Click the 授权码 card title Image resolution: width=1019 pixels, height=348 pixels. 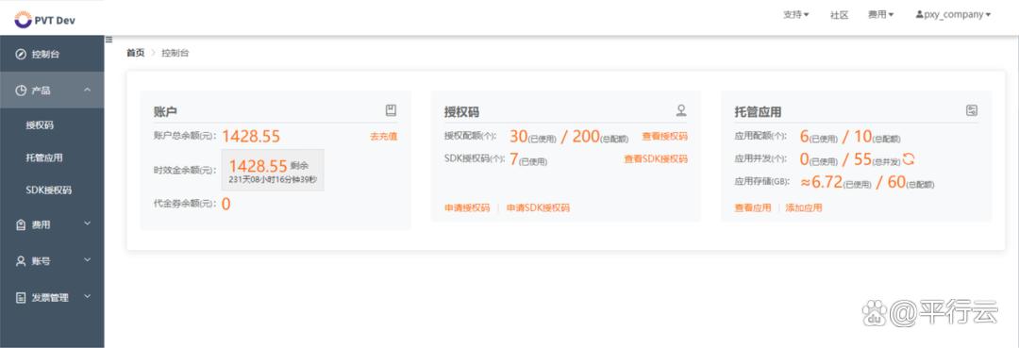coord(461,111)
